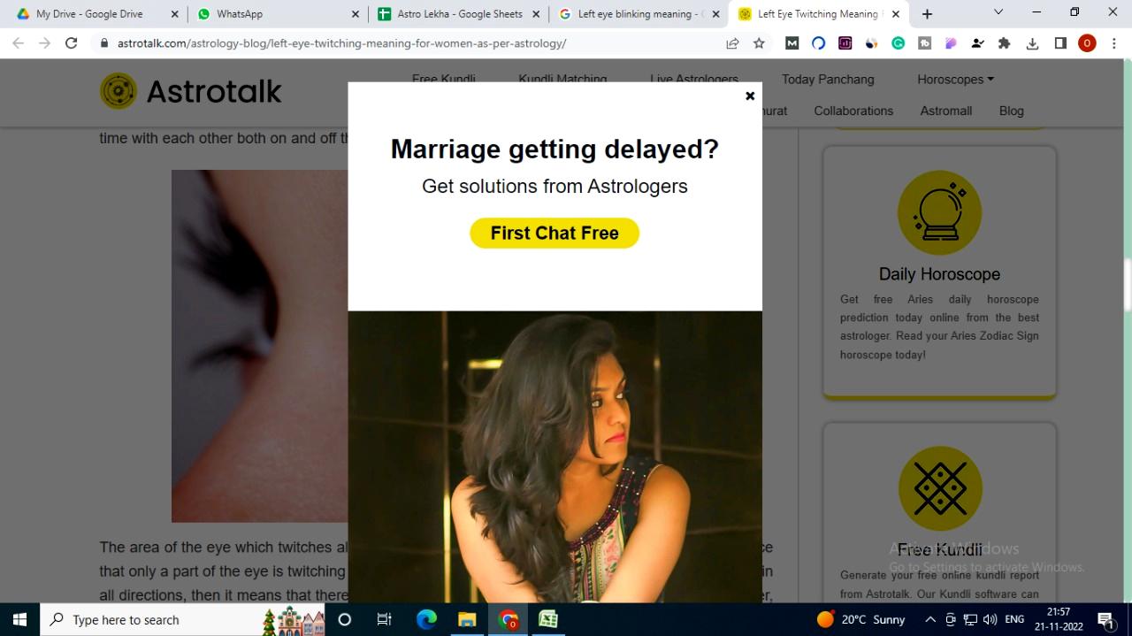Open the Collaborations menu item
1132x636 pixels.
(853, 111)
